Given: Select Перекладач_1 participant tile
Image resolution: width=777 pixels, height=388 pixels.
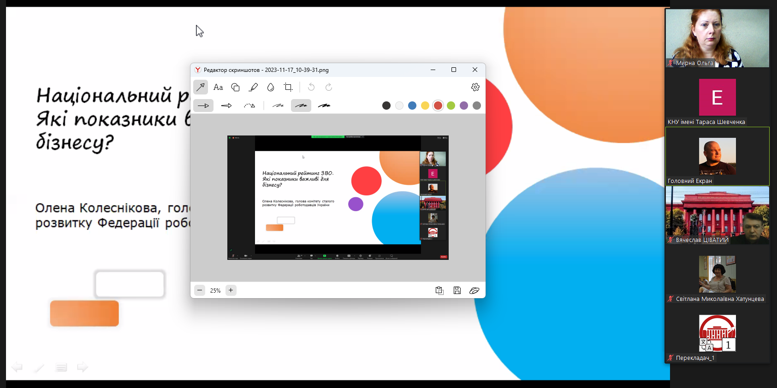Looking at the screenshot, I should (x=718, y=333).
